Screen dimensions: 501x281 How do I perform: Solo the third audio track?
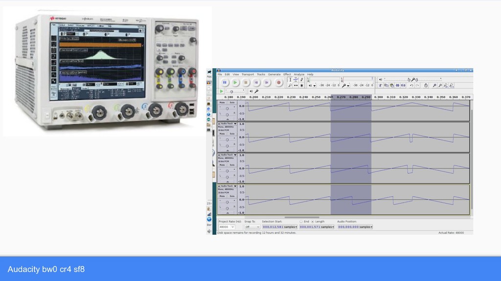point(232,165)
